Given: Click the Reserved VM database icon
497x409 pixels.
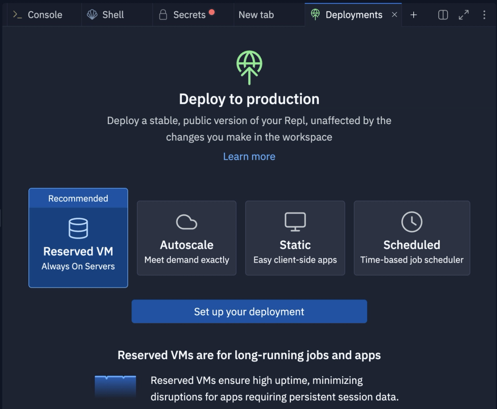Looking at the screenshot, I should point(78,228).
